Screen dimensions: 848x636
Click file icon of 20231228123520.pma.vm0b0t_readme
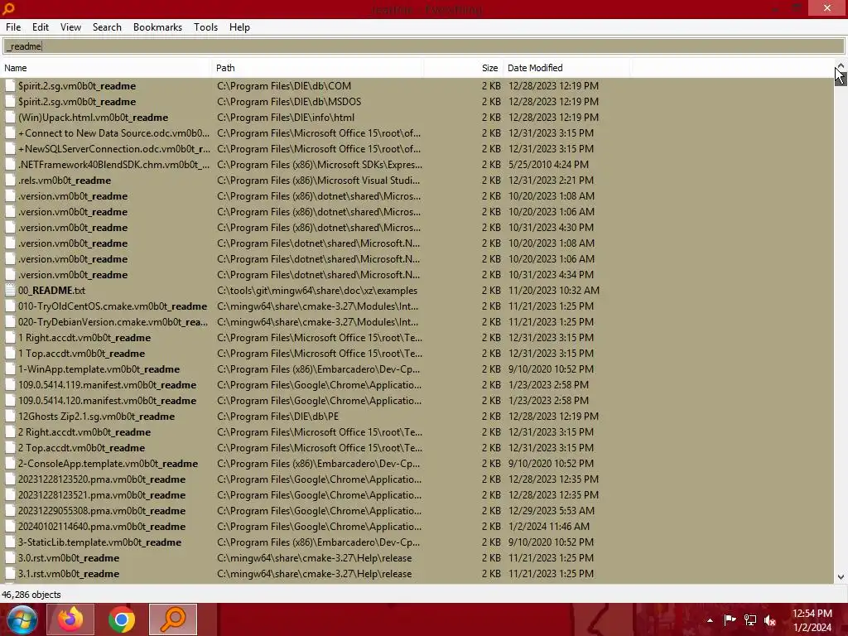pos(10,479)
